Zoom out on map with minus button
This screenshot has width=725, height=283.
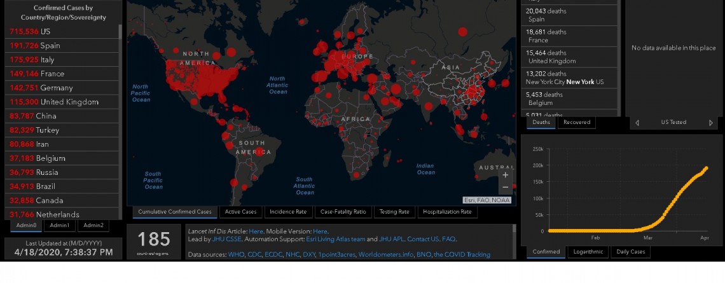[x=505, y=188]
